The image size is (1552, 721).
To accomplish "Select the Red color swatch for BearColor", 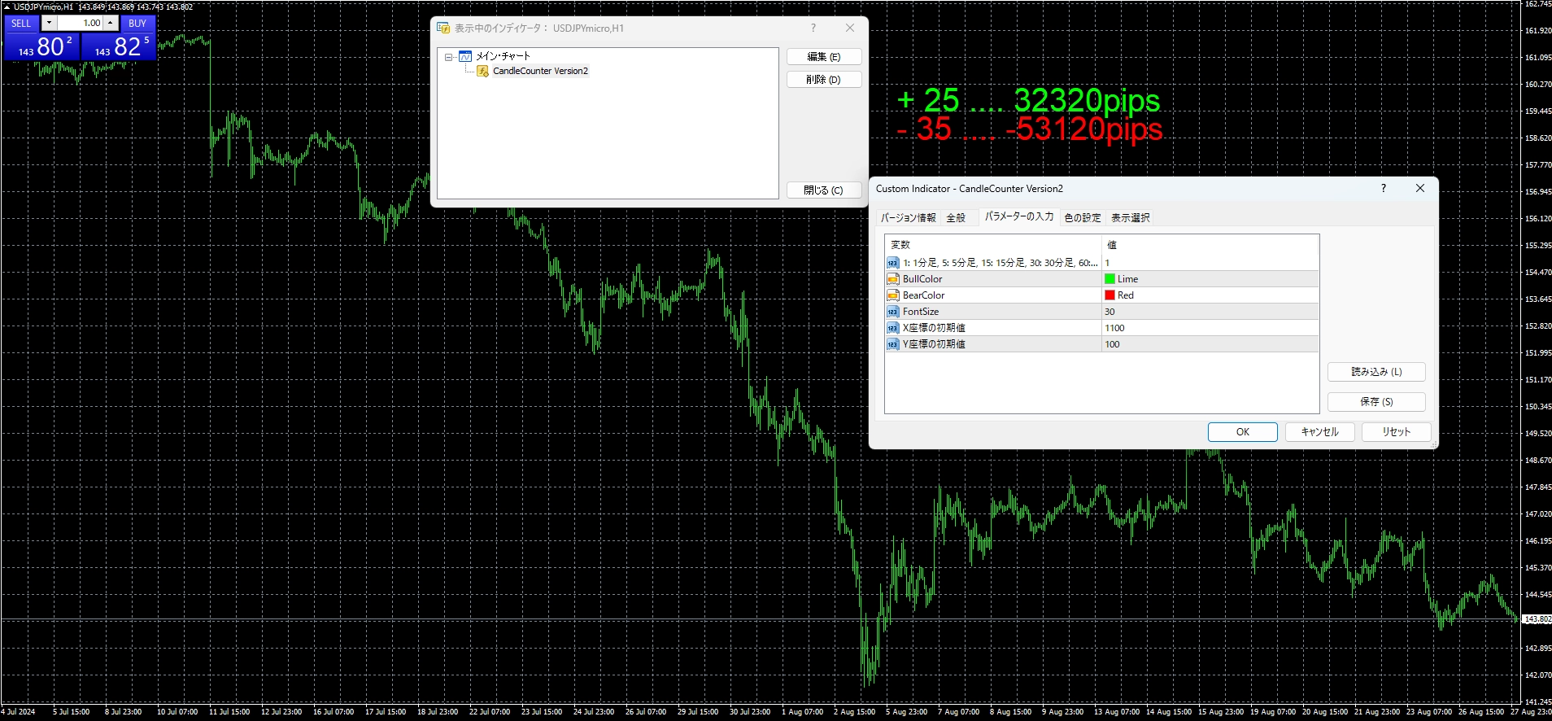I will pyautogui.click(x=1110, y=295).
